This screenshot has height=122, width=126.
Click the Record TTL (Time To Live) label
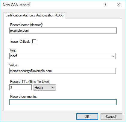tap(30, 82)
